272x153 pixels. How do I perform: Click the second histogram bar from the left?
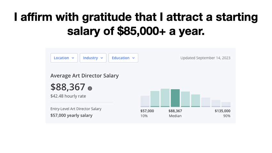[155, 99]
